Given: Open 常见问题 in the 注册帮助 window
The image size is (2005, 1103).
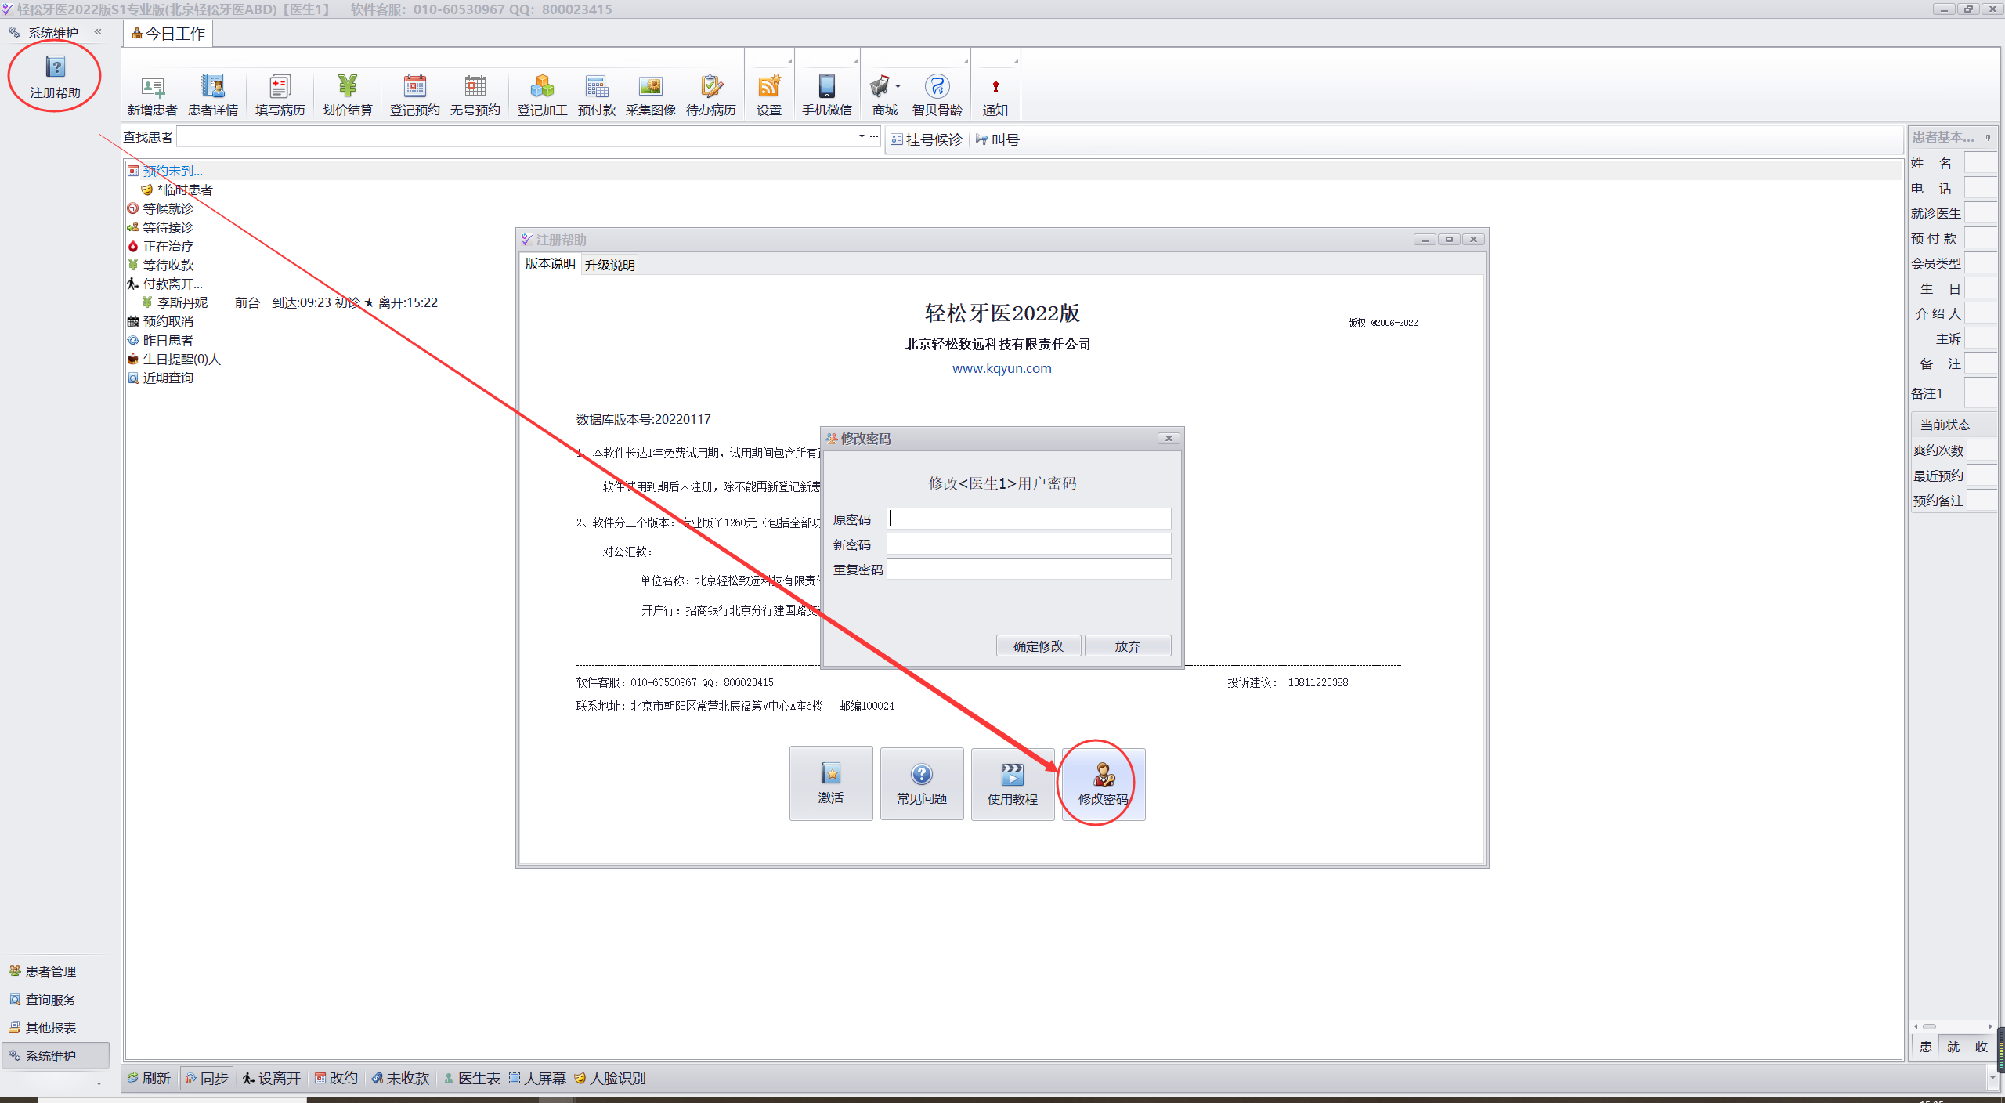Looking at the screenshot, I should [922, 783].
